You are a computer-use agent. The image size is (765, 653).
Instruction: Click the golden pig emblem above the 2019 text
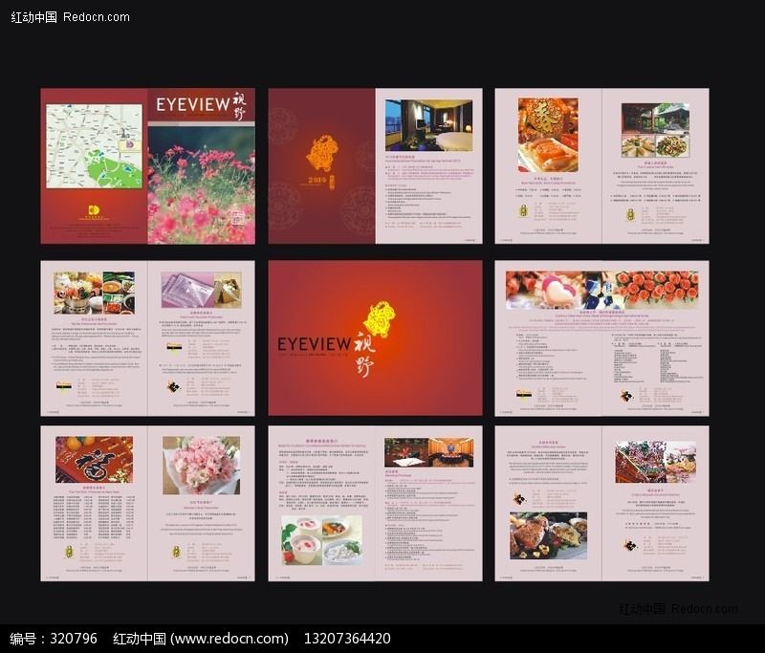click(x=322, y=154)
